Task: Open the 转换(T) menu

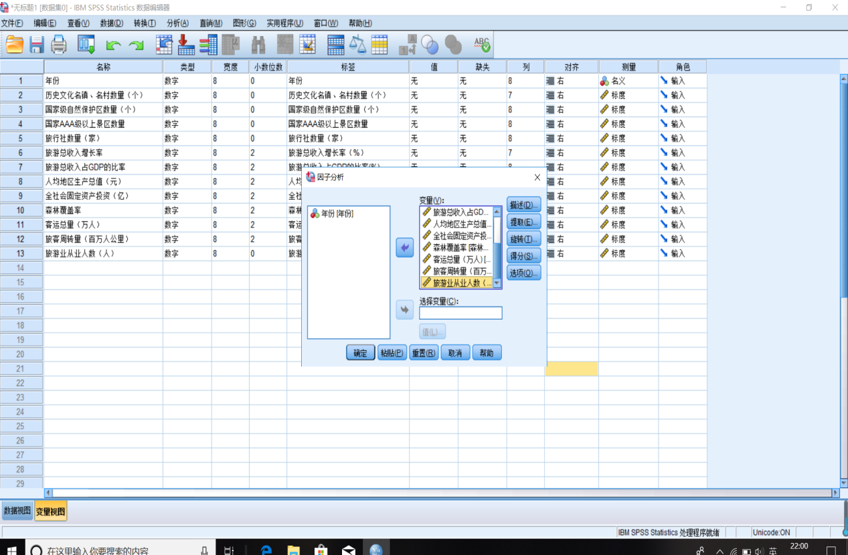Action: click(145, 23)
